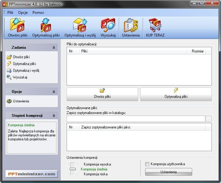Click the PPTminimizer app icon in title bar
Image resolution: width=221 pixels, height=183 pixels.
pyautogui.click(x=5, y=4)
